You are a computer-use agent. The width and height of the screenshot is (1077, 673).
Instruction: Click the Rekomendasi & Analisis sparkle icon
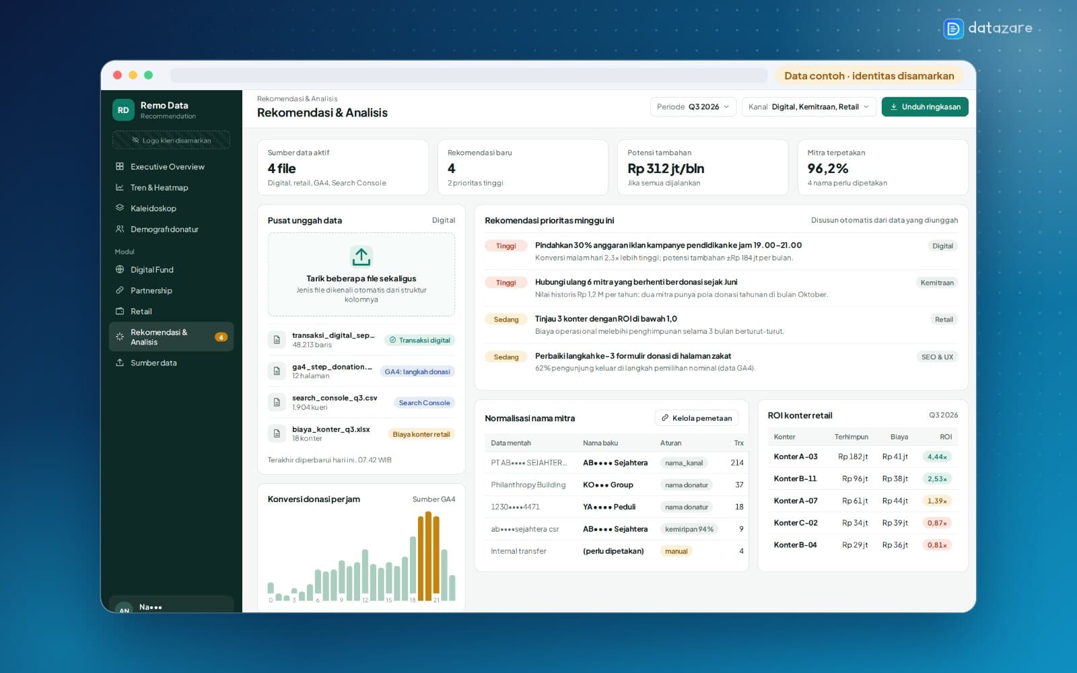coord(120,336)
